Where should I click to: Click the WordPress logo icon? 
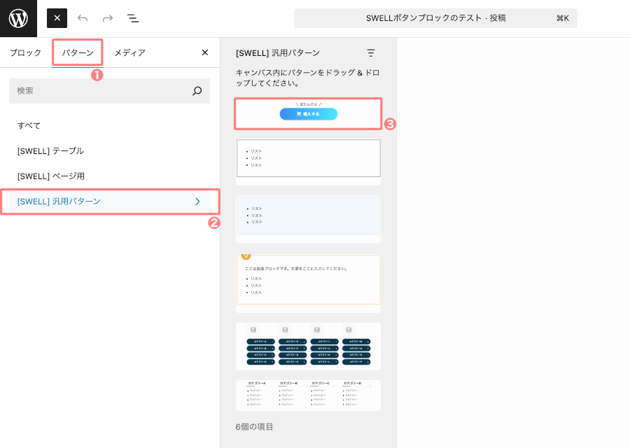(x=18, y=18)
